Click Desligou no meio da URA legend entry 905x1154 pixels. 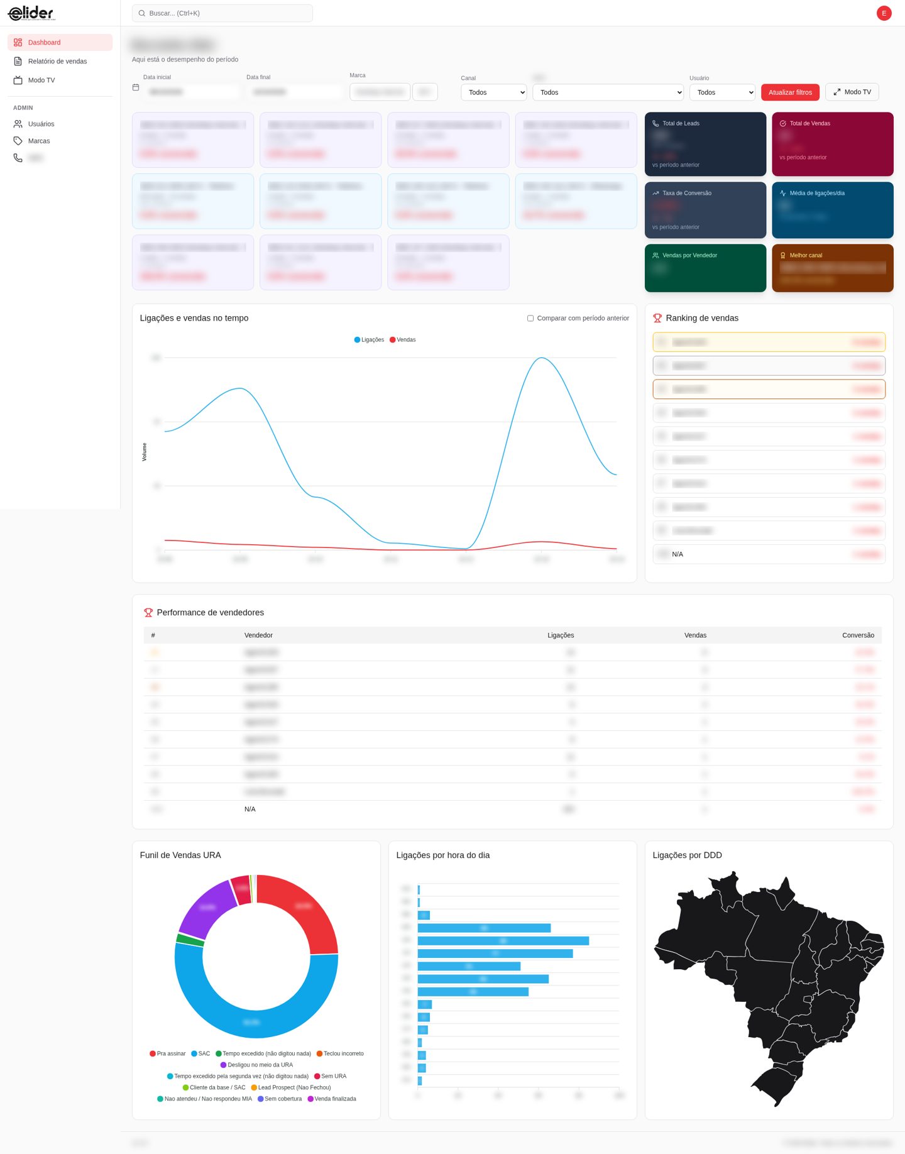tap(256, 1065)
